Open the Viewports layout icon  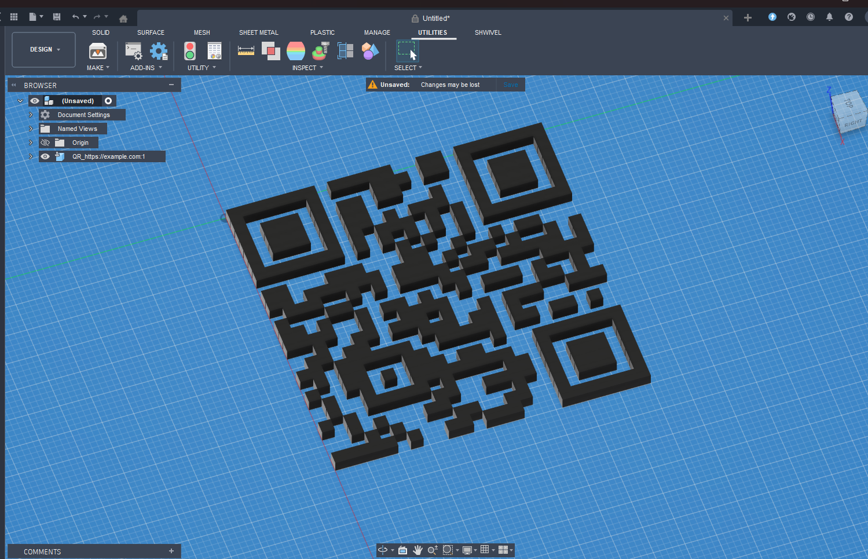click(x=503, y=550)
